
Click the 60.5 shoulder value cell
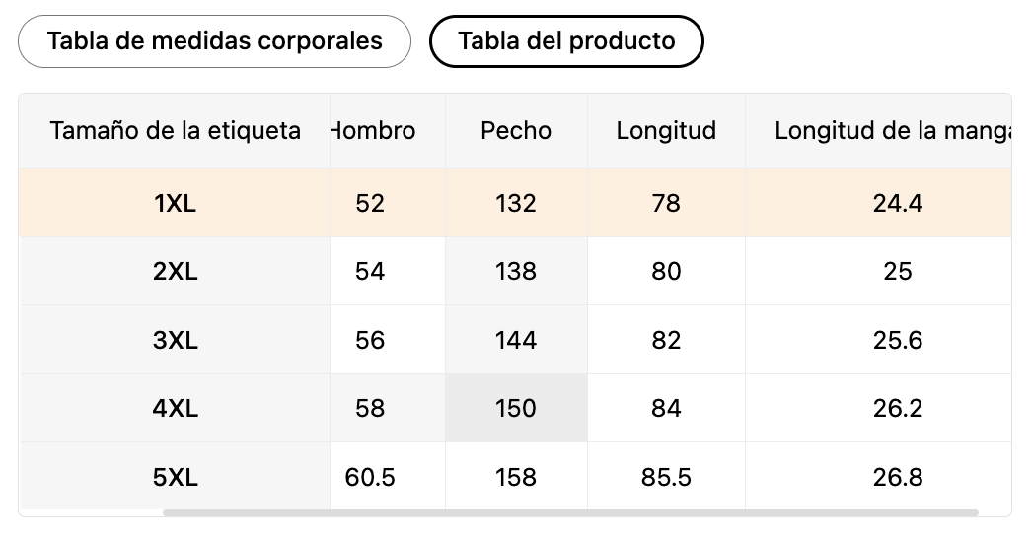370,477
